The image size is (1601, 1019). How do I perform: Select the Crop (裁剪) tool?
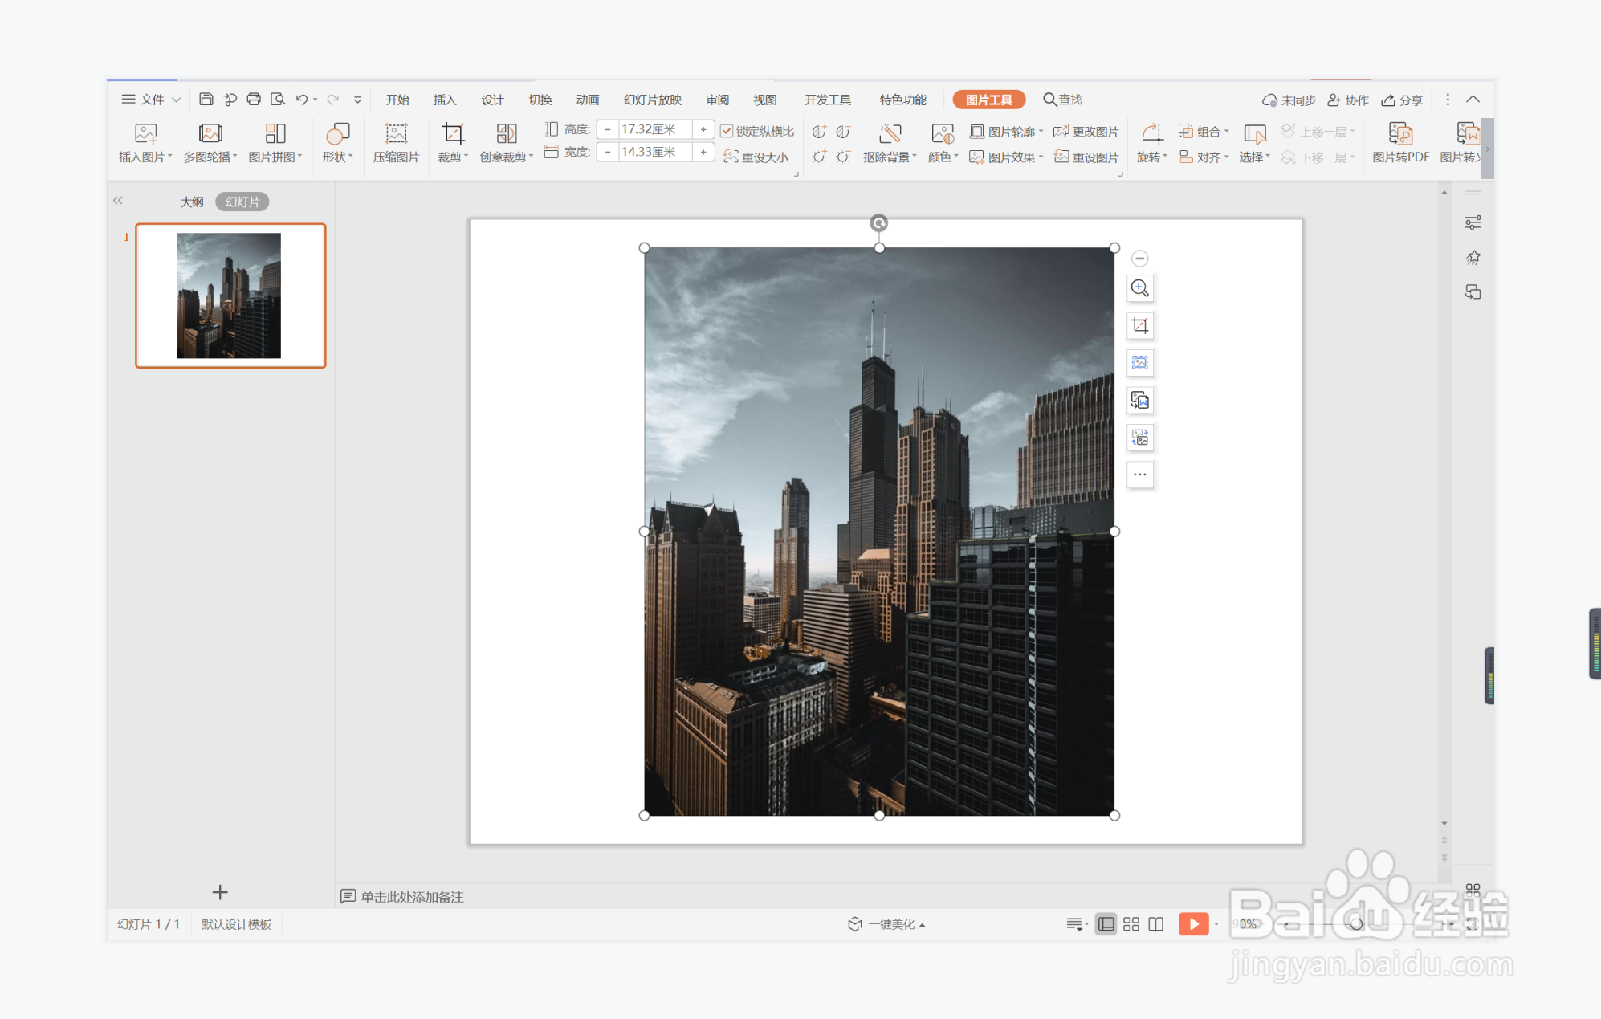click(453, 134)
